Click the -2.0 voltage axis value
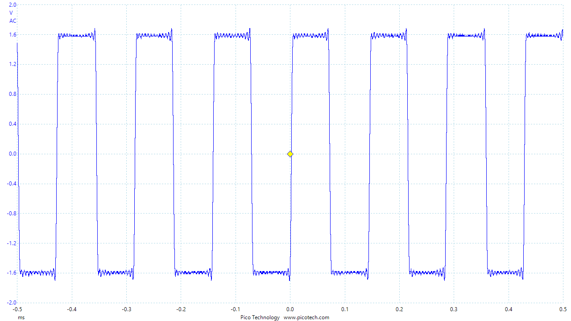 pyautogui.click(x=12, y=303)
